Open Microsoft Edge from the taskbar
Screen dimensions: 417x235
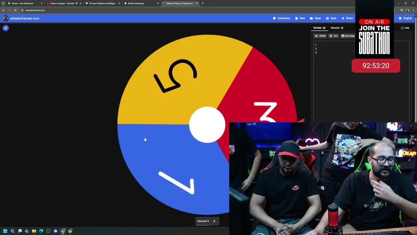(41, 231)
